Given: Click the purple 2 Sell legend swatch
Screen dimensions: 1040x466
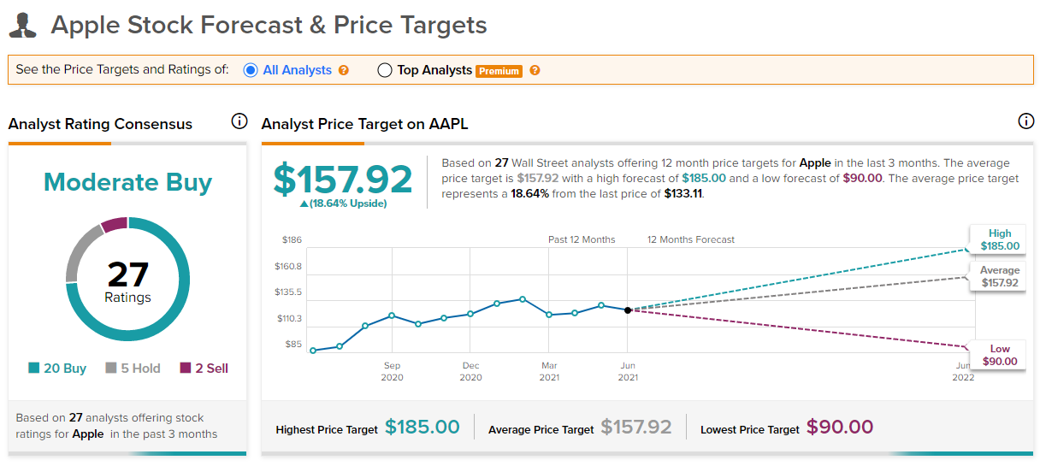Looking at the screenshot, I should pos(186,369).
